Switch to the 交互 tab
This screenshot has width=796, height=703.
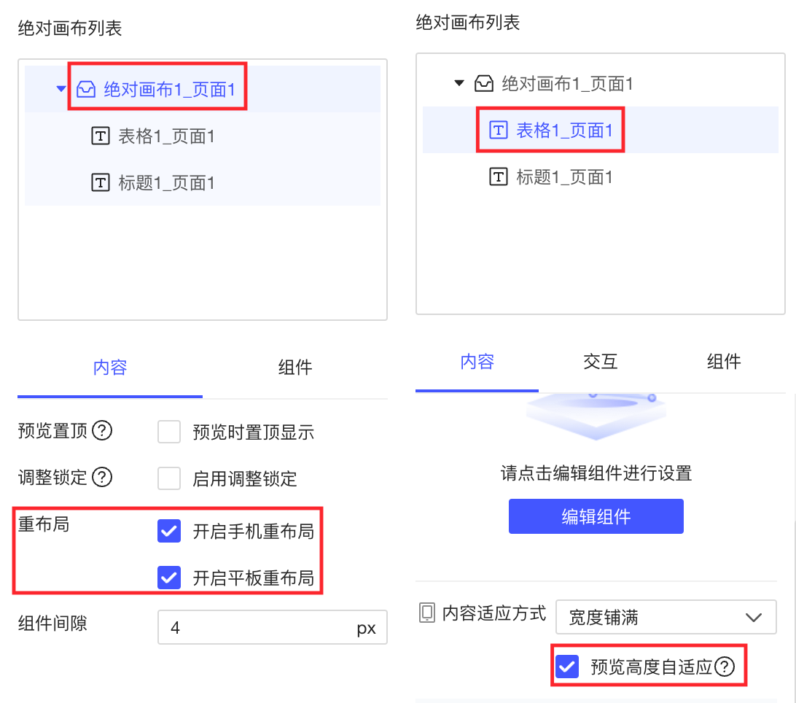[x=601, y=361]
